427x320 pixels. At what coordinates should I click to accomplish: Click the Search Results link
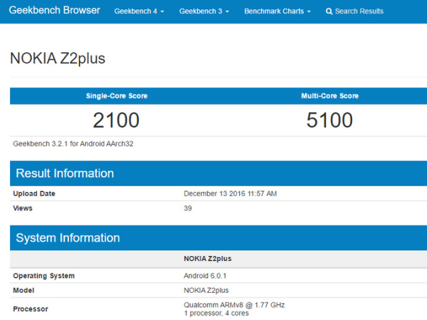[x=354, y=11]
